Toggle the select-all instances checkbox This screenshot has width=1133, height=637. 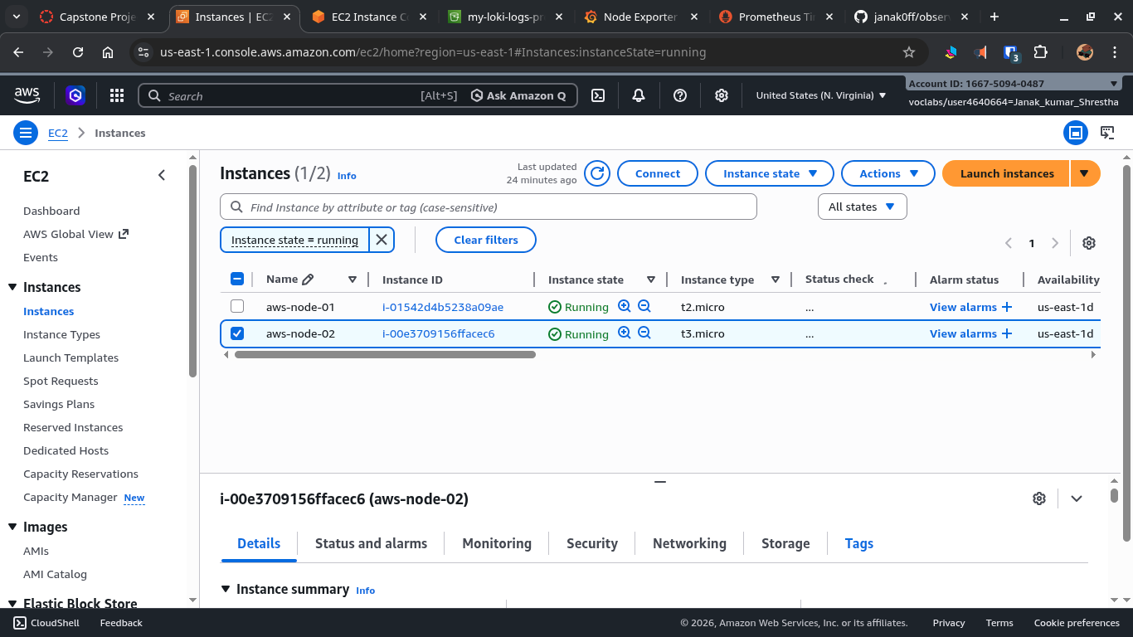coord(237,280)
